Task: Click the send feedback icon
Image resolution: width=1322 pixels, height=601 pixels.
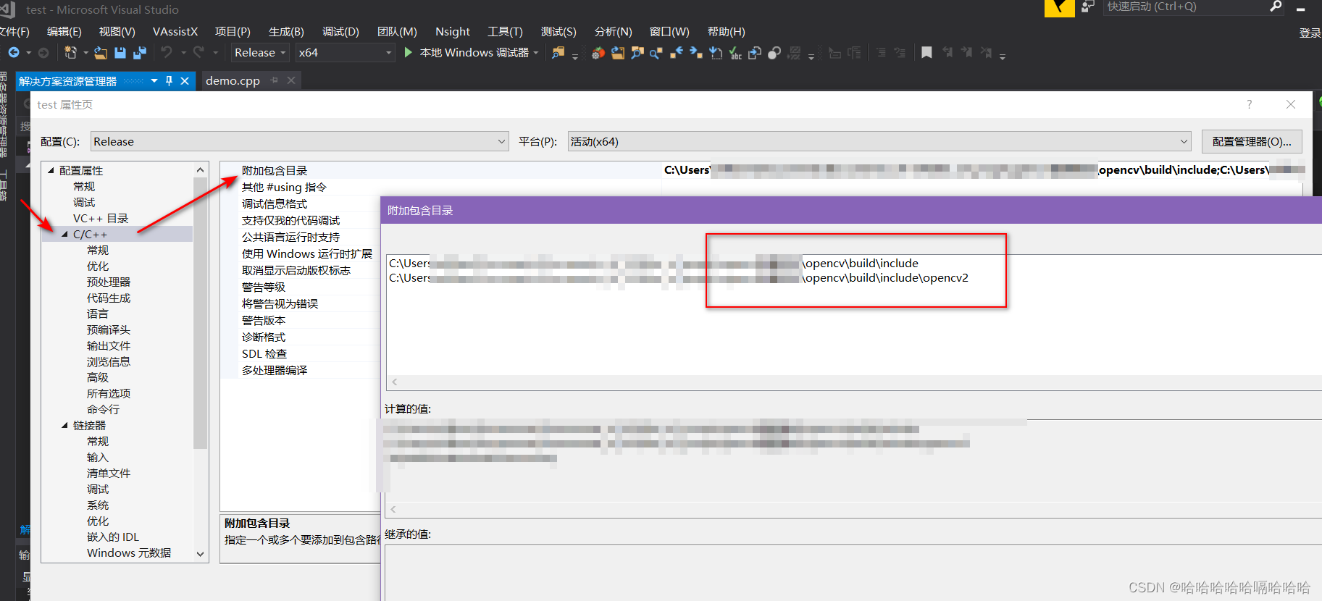Action: click(x=1087, y=7)
